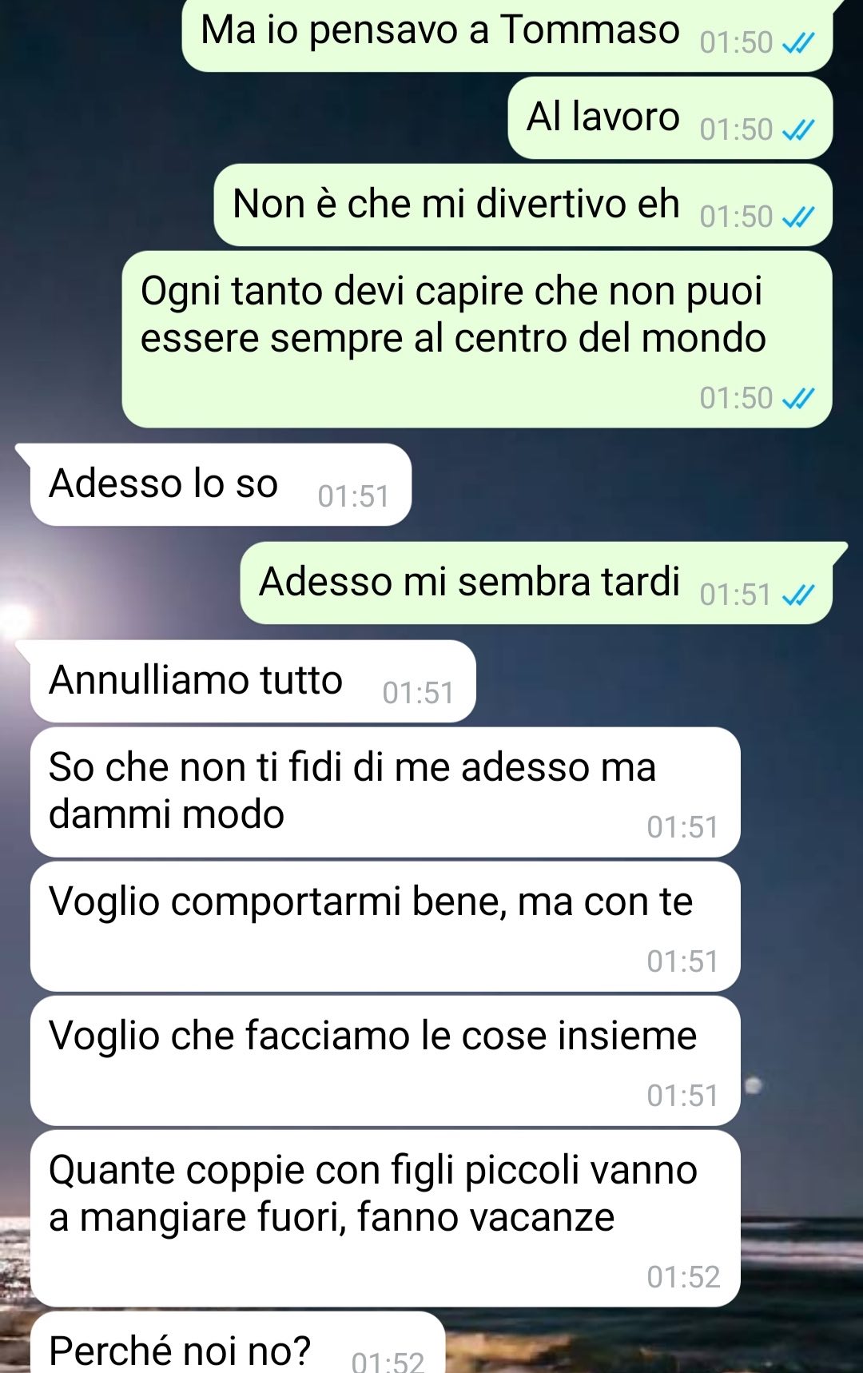The image size is (863, 1373).
Task: Tap 01:52 timestamp on 'fanno vacanze' message
Action: pos(683,1277)
